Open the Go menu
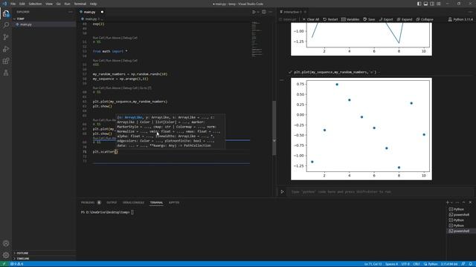Viewport: 476px width, 267px height. [58, 4]
